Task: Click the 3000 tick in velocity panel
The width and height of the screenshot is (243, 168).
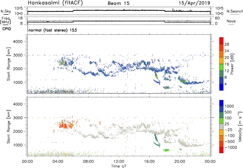Action: click(x=18, y=118)
